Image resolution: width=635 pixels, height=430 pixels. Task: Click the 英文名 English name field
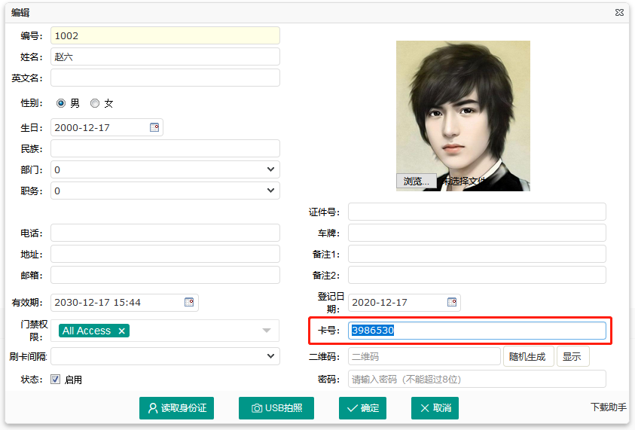click(x=165, y=78)
